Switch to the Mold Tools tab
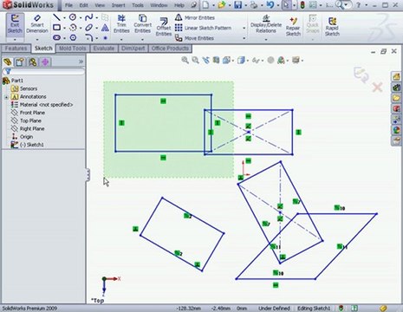This screenshot has width=403, height=312. 73,49
